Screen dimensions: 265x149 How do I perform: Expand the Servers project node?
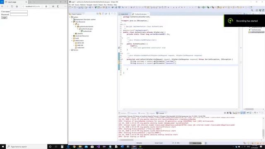click(x=70, y=50)
